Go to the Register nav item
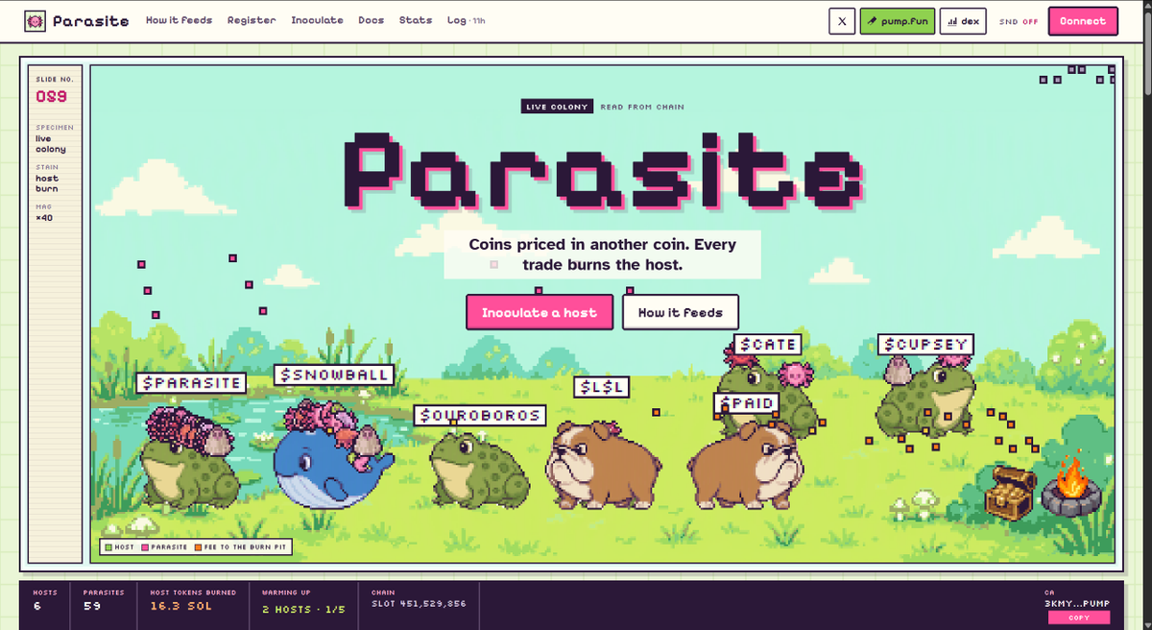This screenshot has height=630, width=1152. tap(252, 20)
